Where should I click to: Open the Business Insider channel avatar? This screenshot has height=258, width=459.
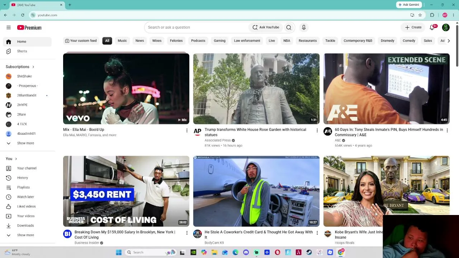point(67,234)
